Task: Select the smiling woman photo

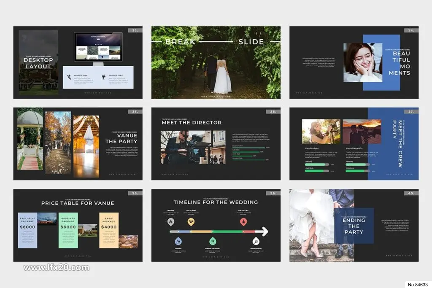Action: point(362,62)
